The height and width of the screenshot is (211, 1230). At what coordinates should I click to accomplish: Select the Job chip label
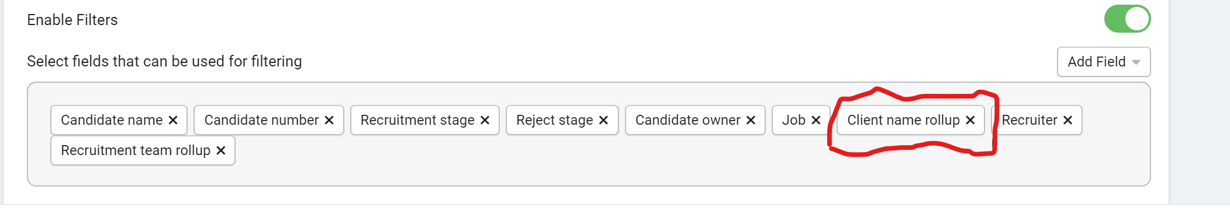[794, 120]
